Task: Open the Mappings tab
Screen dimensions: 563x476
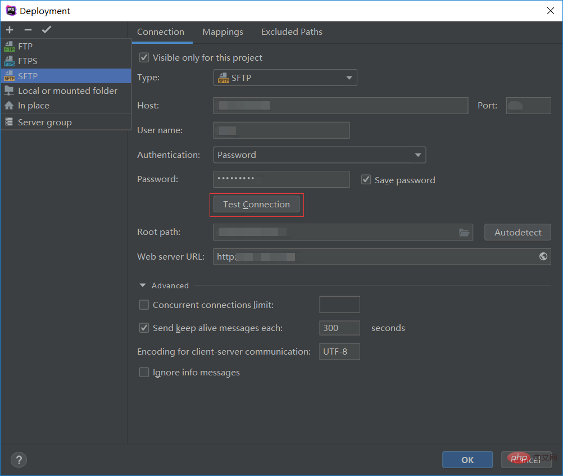Action: tap(223, 32)
